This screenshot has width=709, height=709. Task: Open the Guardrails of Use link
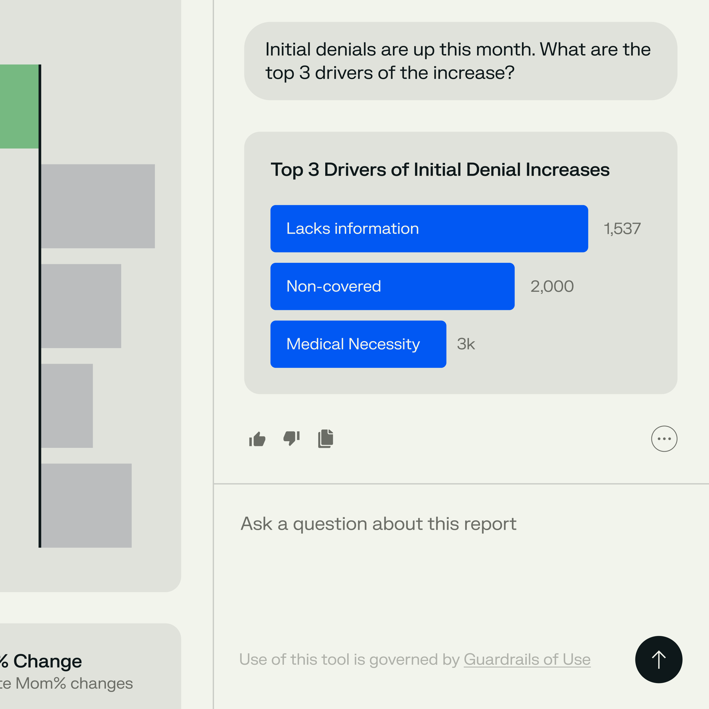pyautogui.click(x=527, y=659)
